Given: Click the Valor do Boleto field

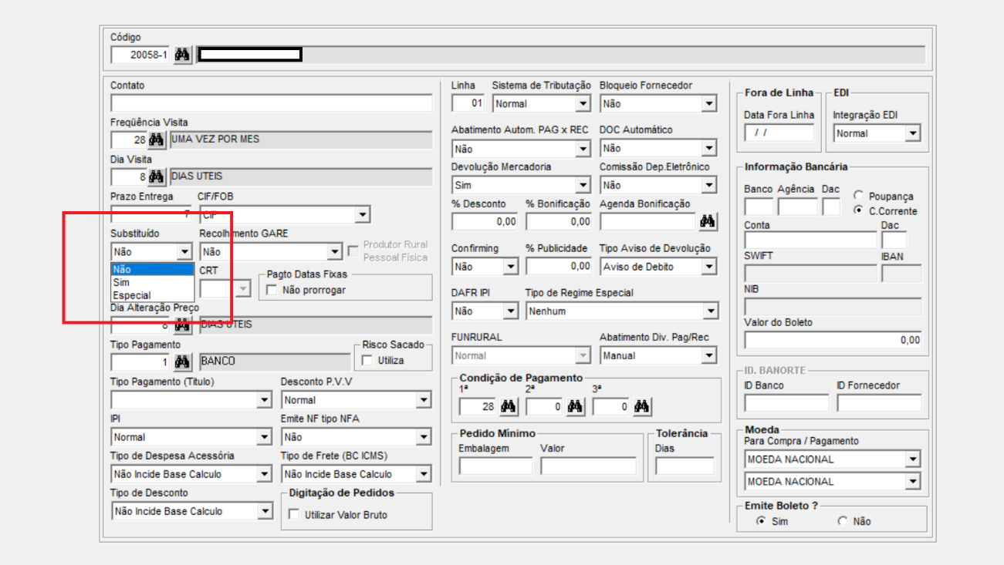Looking at the screenshot, I should pos(833,340).
